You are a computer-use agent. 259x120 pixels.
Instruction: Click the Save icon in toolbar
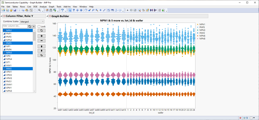pos(15,10)
